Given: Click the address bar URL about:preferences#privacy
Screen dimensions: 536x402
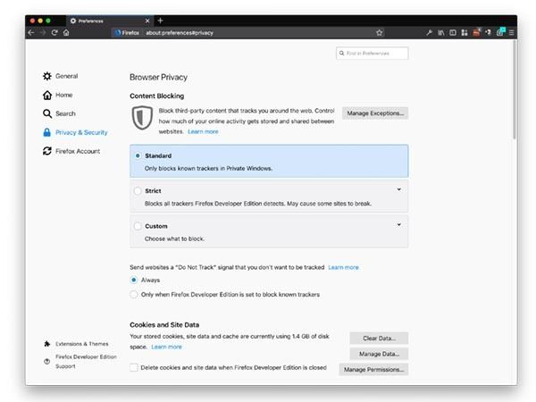Looking at the screenshot, I should click(180, 33).
